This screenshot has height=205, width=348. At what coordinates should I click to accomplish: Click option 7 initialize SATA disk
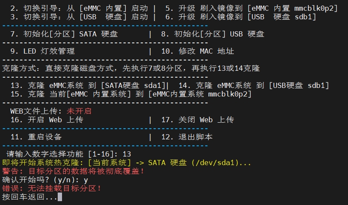tap(64, 34)
